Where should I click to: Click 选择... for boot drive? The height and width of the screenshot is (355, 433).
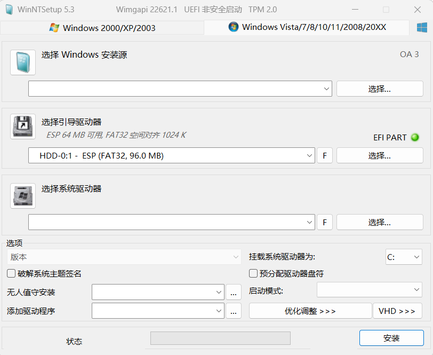pyautogui.click(x=380, y=155)
